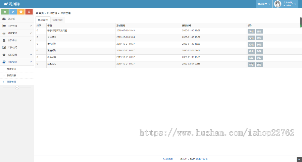Click the vertical scrollbar on the right
302x162 pixels.
pos(301,22)
